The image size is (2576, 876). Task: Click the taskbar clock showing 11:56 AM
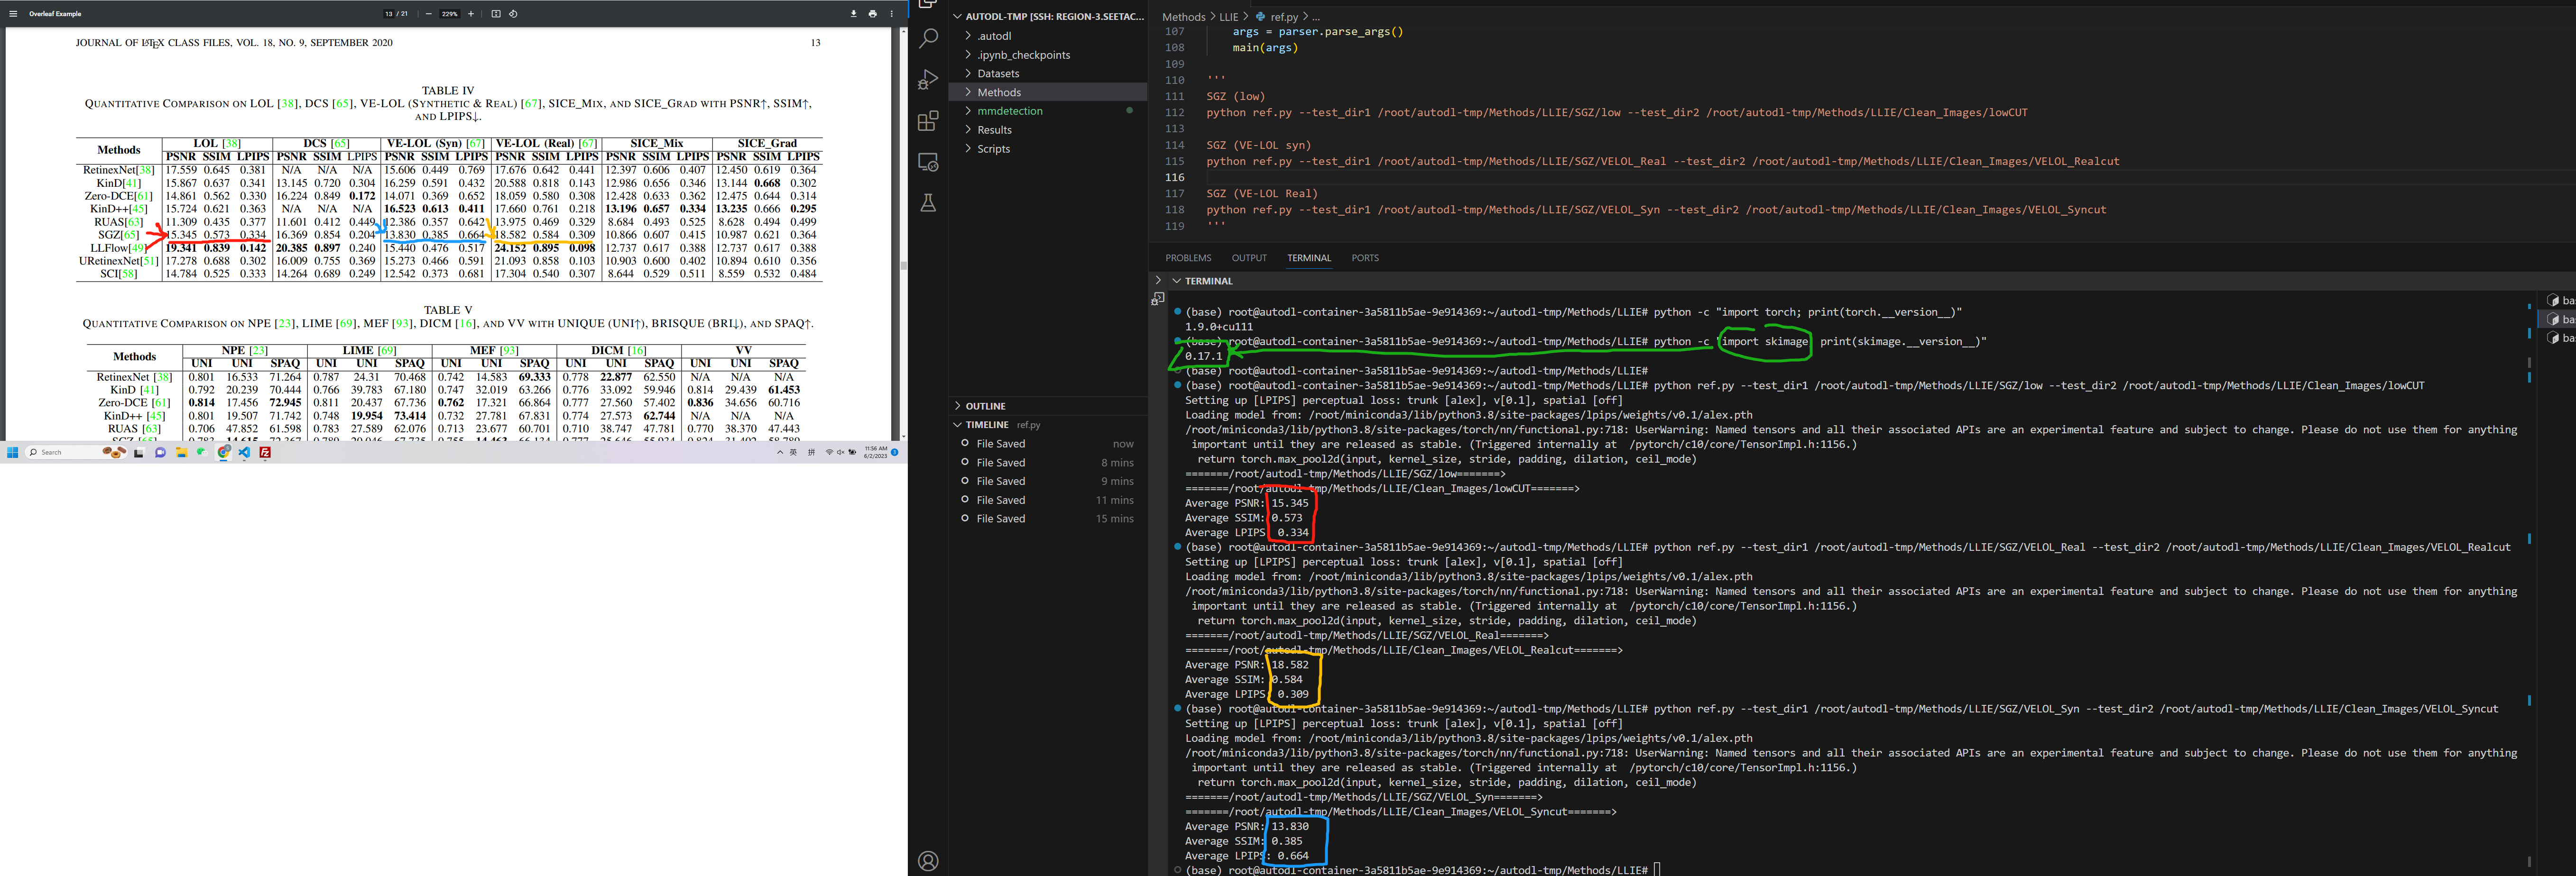pos(876,453)
